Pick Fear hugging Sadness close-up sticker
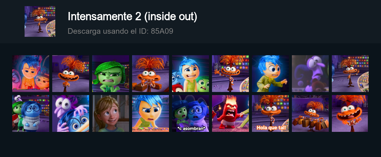Screen dimensions: 381x157 tap(71, 113)
